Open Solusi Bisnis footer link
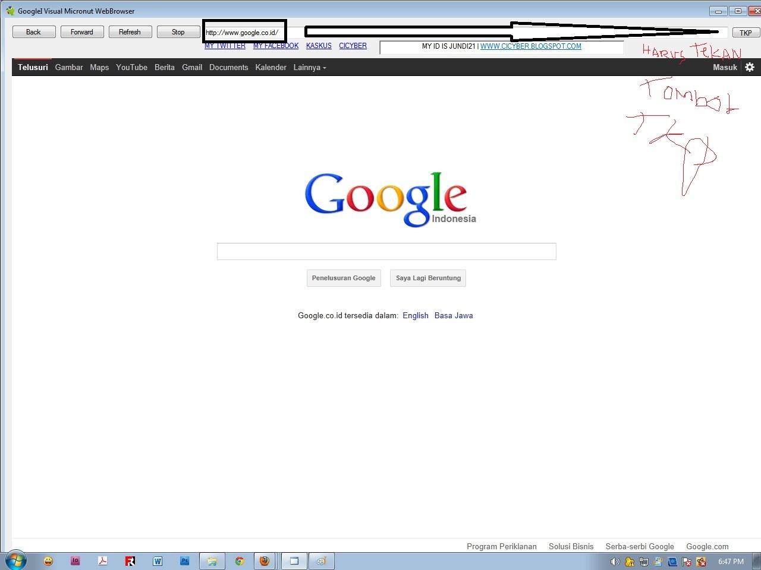Viewport: 761px width, 570px height. (x=571, y=546)
